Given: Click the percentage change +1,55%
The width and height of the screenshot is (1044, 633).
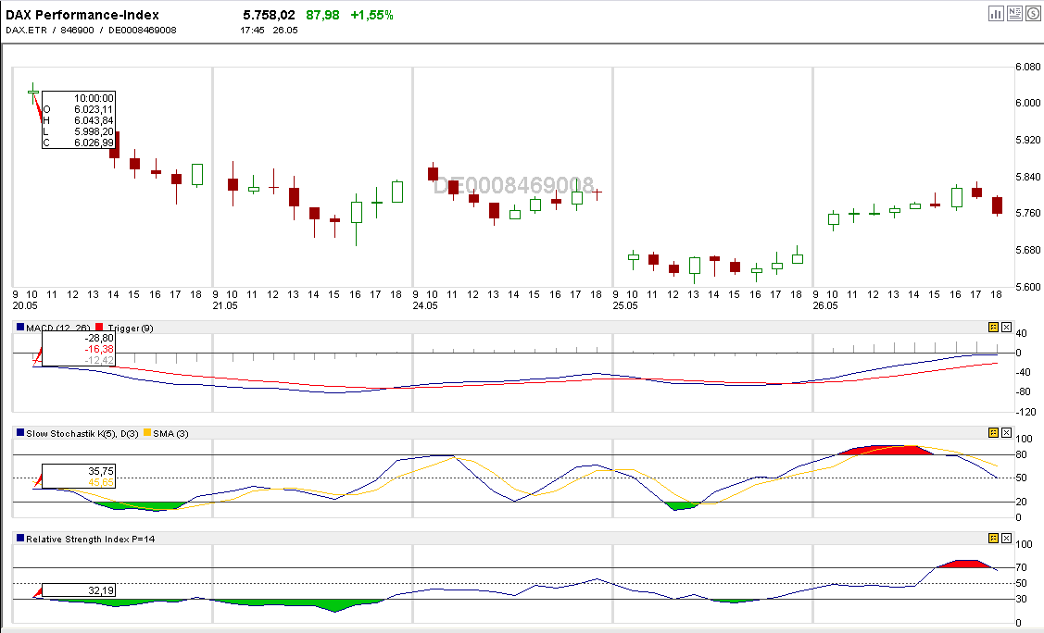Looking at the screenshot, I should click(371, 15).
